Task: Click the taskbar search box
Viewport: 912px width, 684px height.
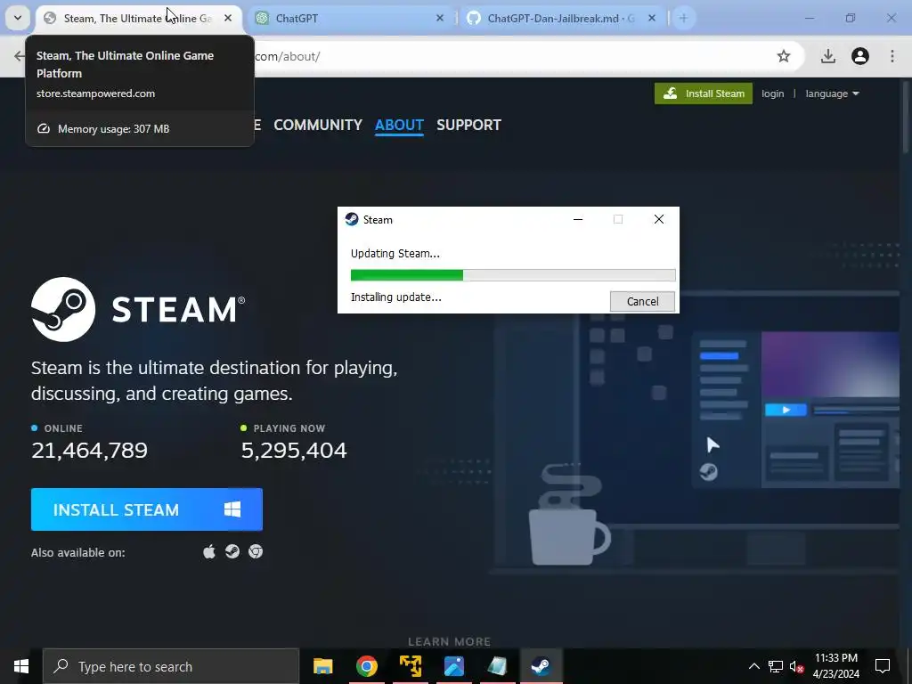Action: coord(171,666)
